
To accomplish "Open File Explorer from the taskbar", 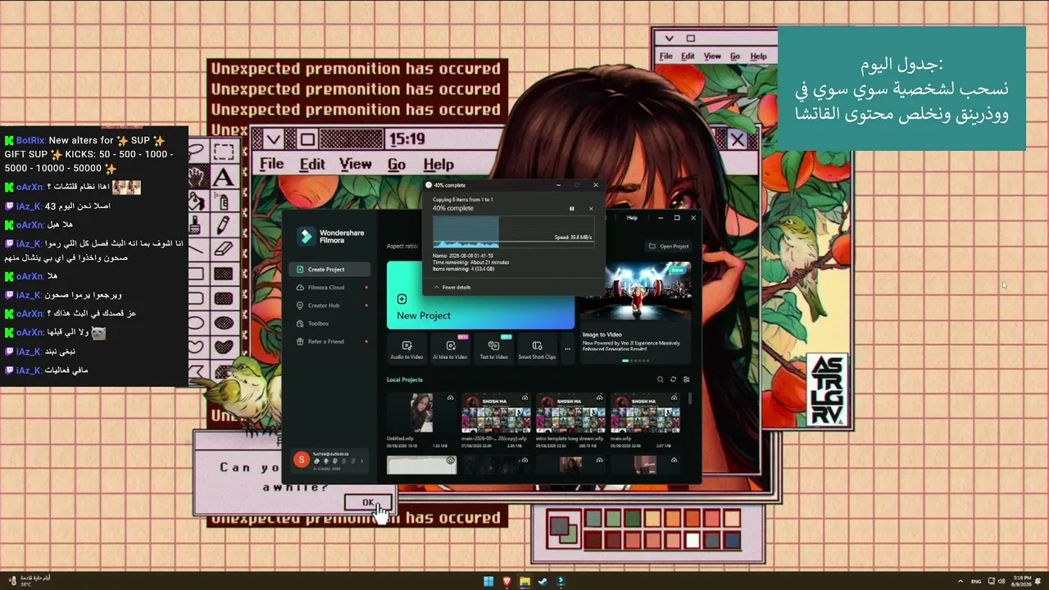I will pyautogui.click(x=524, y=582).
